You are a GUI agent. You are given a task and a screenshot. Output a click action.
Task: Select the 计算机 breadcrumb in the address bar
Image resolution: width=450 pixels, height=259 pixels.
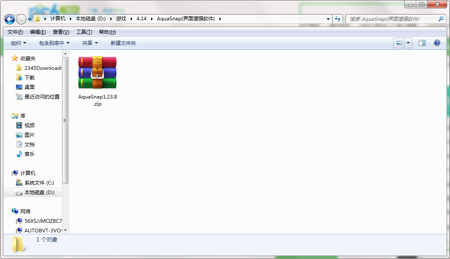click(x=58, y=19)
